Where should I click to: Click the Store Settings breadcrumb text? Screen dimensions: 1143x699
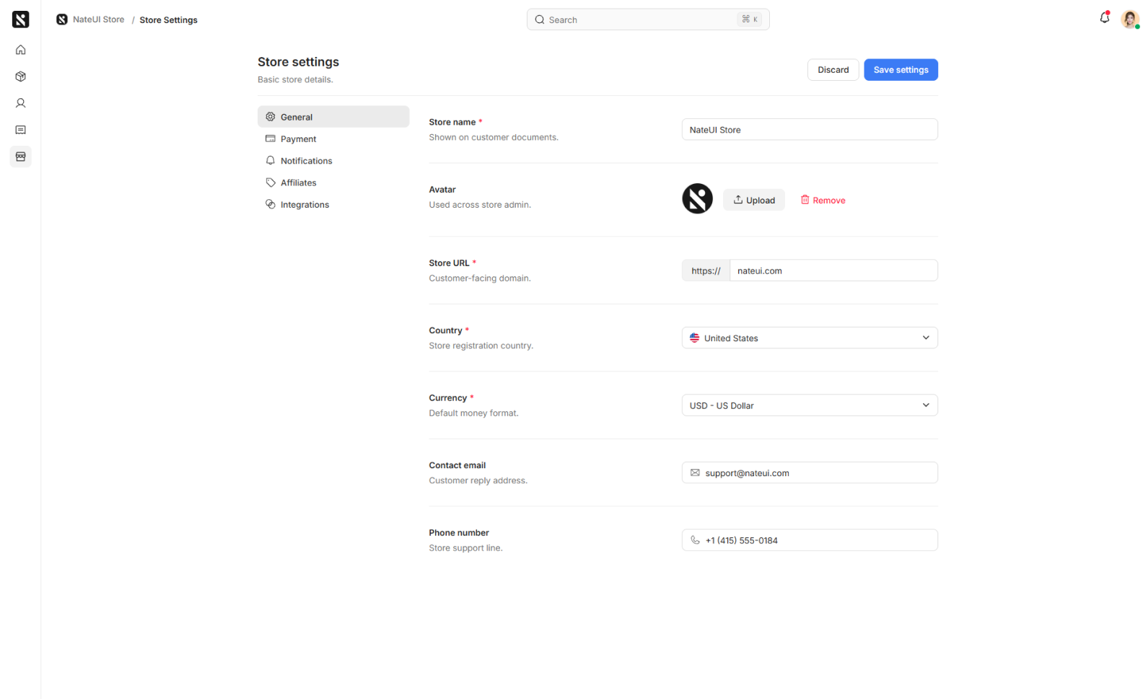tap(168, 20)
